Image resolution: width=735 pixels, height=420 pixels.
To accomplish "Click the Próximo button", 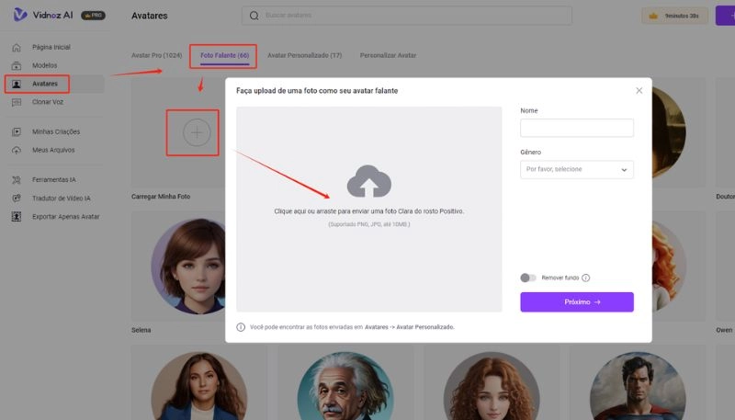I will click(x=577, y=302).
